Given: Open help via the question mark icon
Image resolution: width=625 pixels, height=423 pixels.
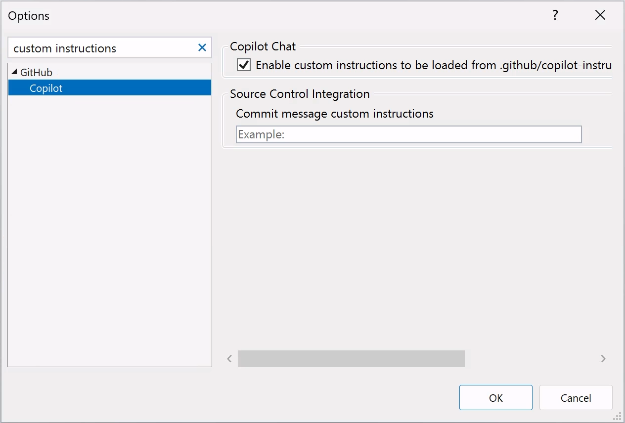Looking at the screenshot, I should click(x=555, y=15).
